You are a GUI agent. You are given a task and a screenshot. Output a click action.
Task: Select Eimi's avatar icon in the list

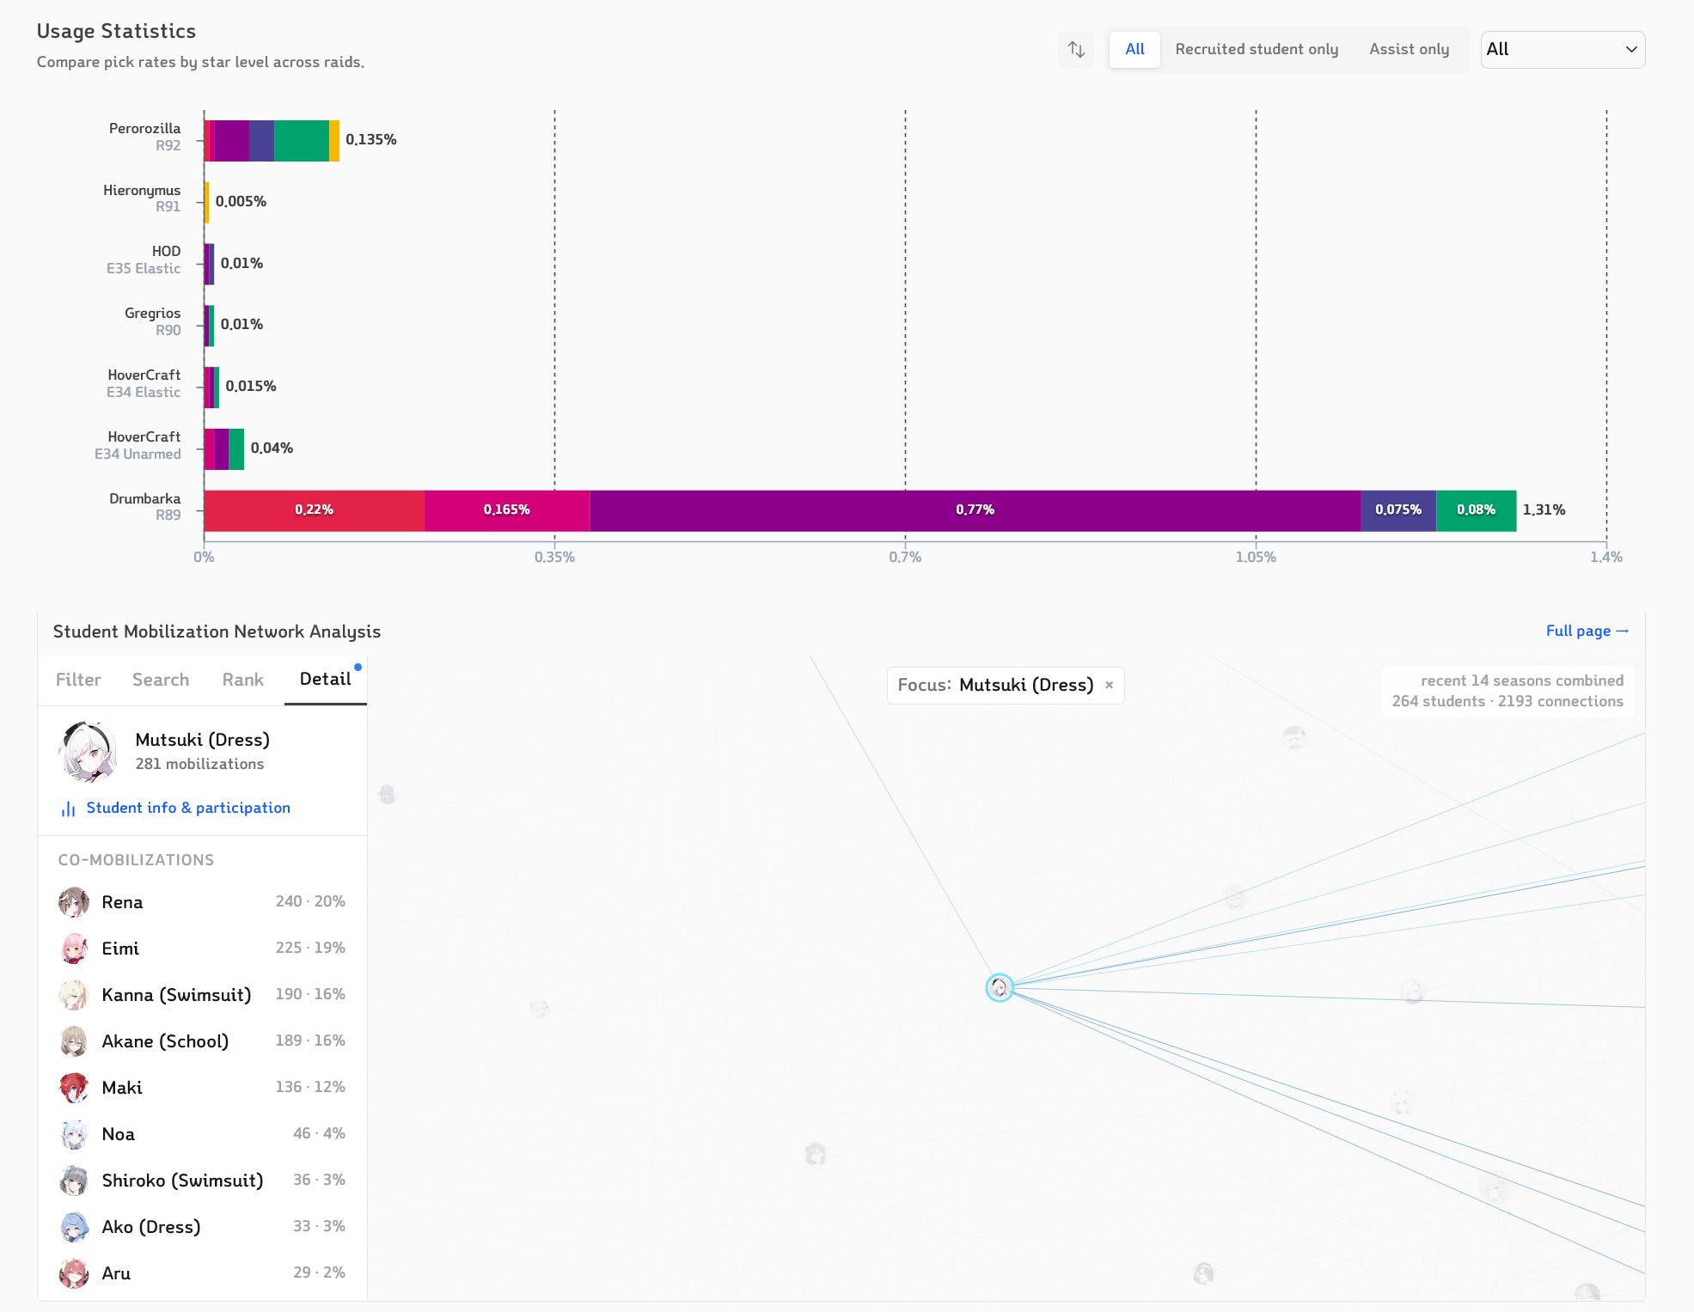tap(74, 949)
